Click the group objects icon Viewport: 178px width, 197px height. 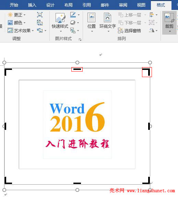pyautogui.click(x=152, y=23)
